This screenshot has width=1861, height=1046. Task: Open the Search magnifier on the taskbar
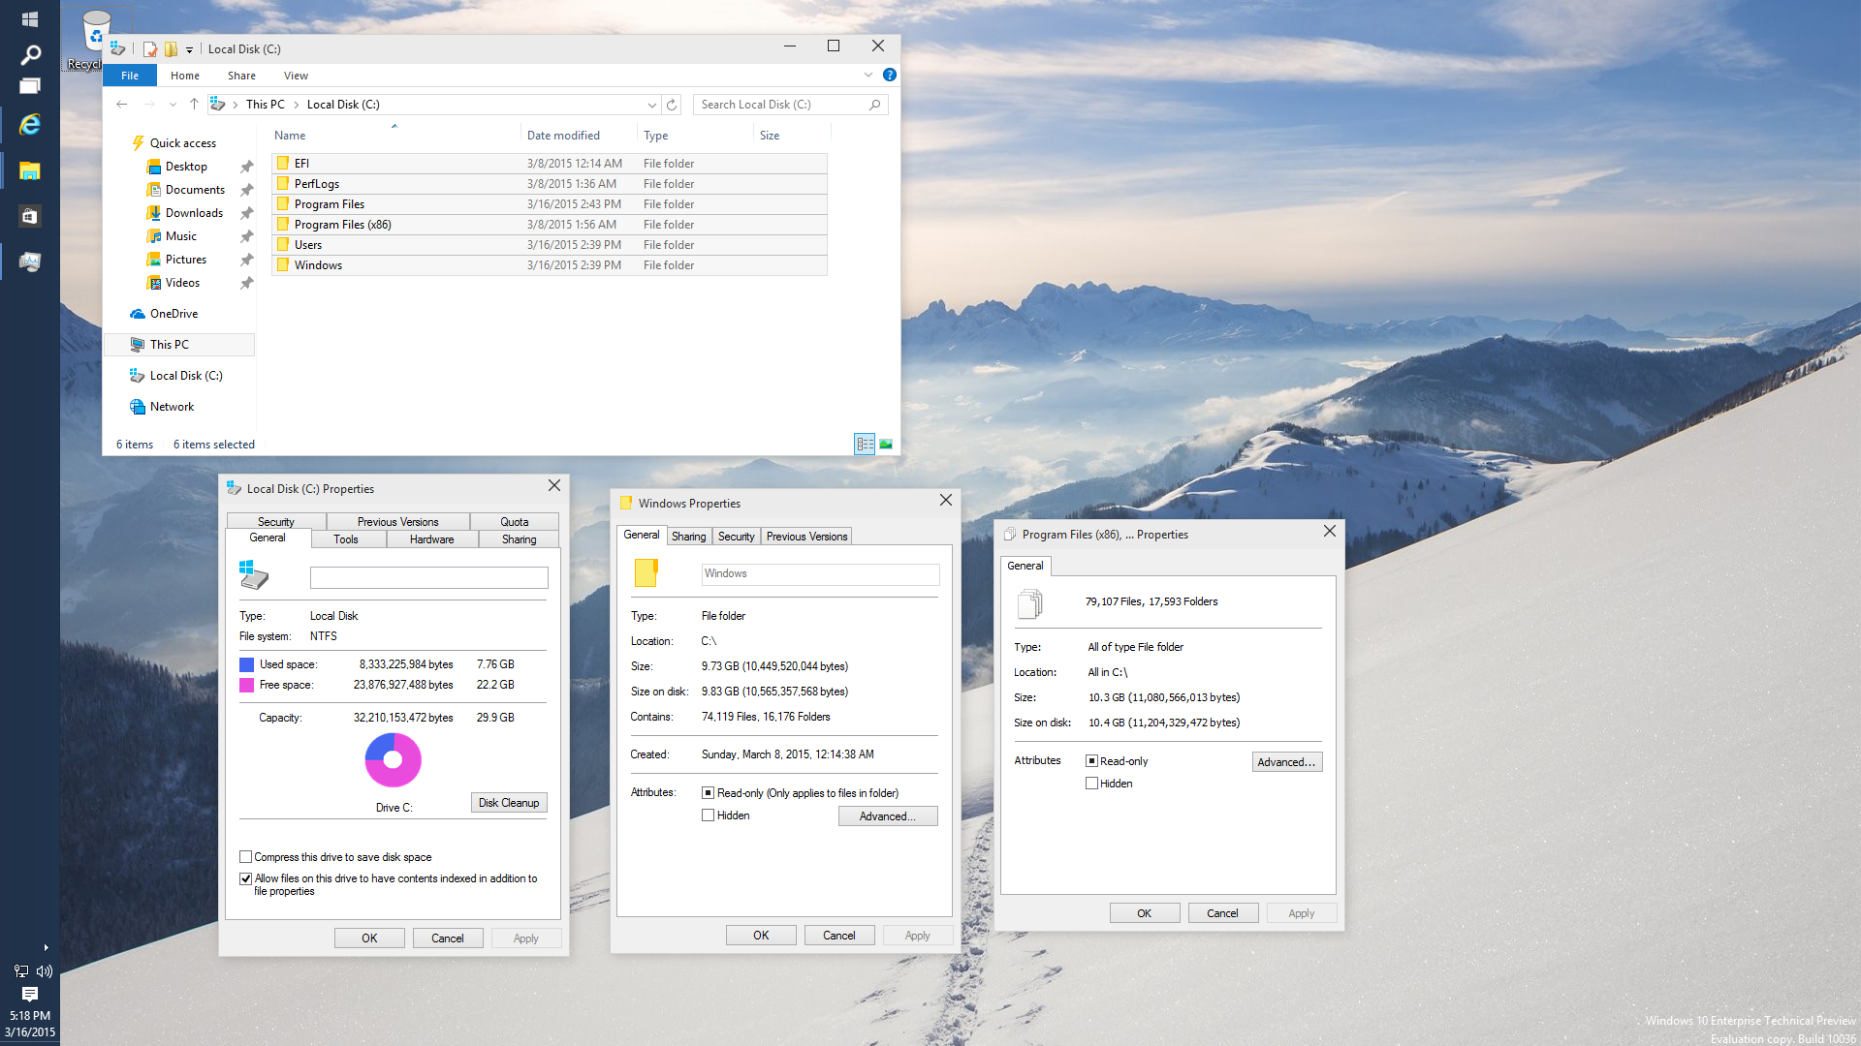click(29, 54)
